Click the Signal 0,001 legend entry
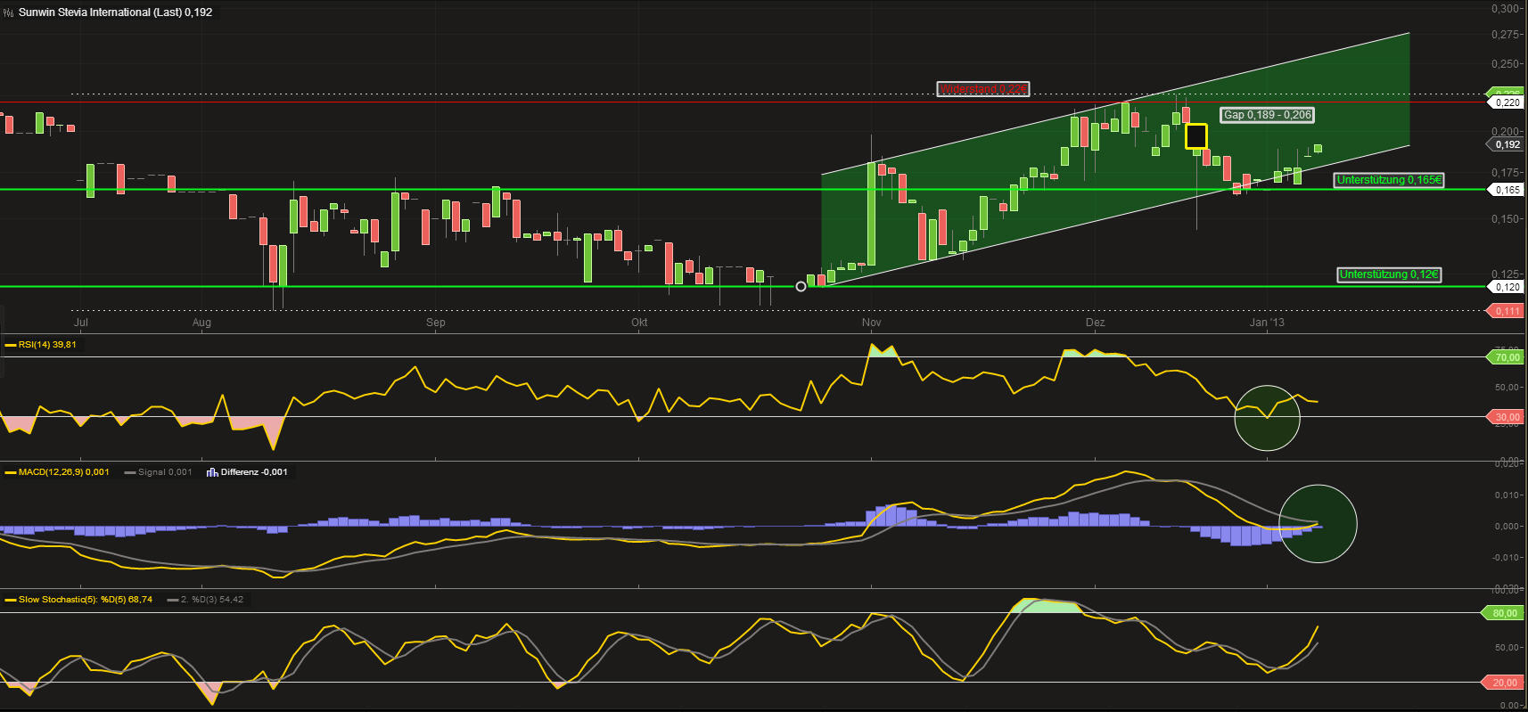Screen dimensions: 1528x712 coord(165,472)
